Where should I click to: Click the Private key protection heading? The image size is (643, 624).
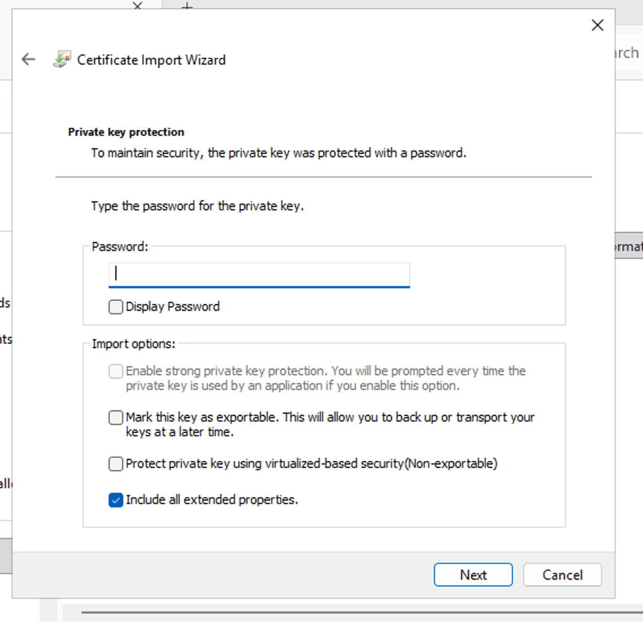126,132
